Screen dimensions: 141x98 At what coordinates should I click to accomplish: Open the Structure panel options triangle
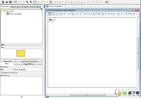pos(41,9)
